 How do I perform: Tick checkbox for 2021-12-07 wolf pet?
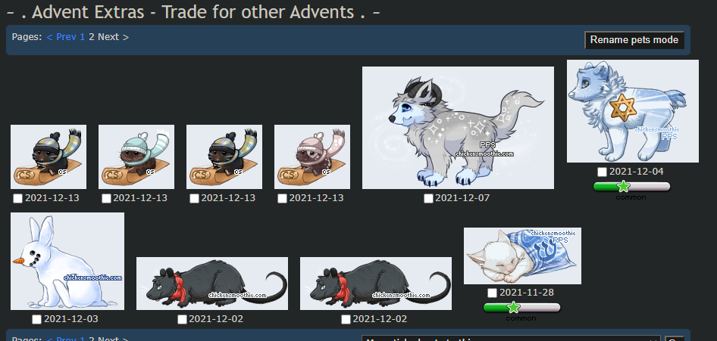point(428,198)
